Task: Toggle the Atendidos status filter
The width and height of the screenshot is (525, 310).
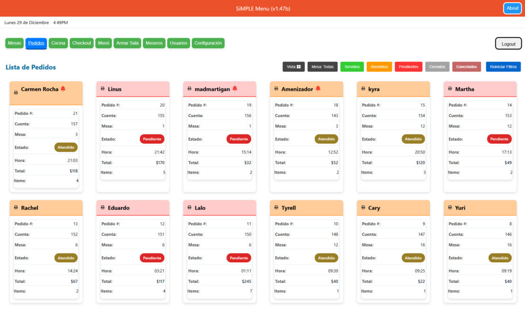Action: tap(379, 67)
